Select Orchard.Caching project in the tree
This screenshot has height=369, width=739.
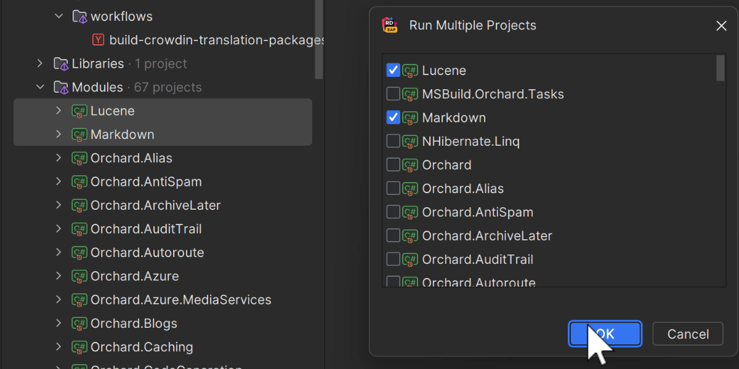coord(142,347)
